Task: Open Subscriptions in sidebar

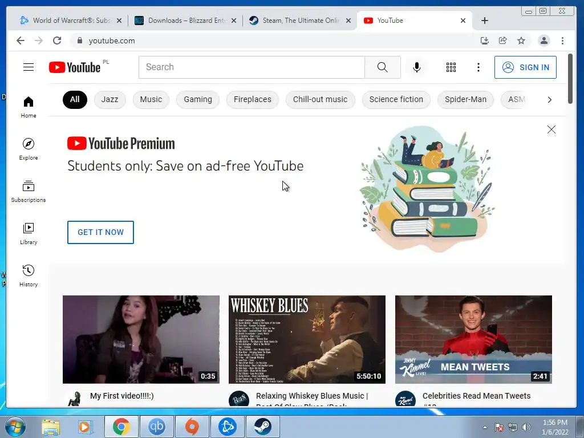Action: click(x=29, y=192)
